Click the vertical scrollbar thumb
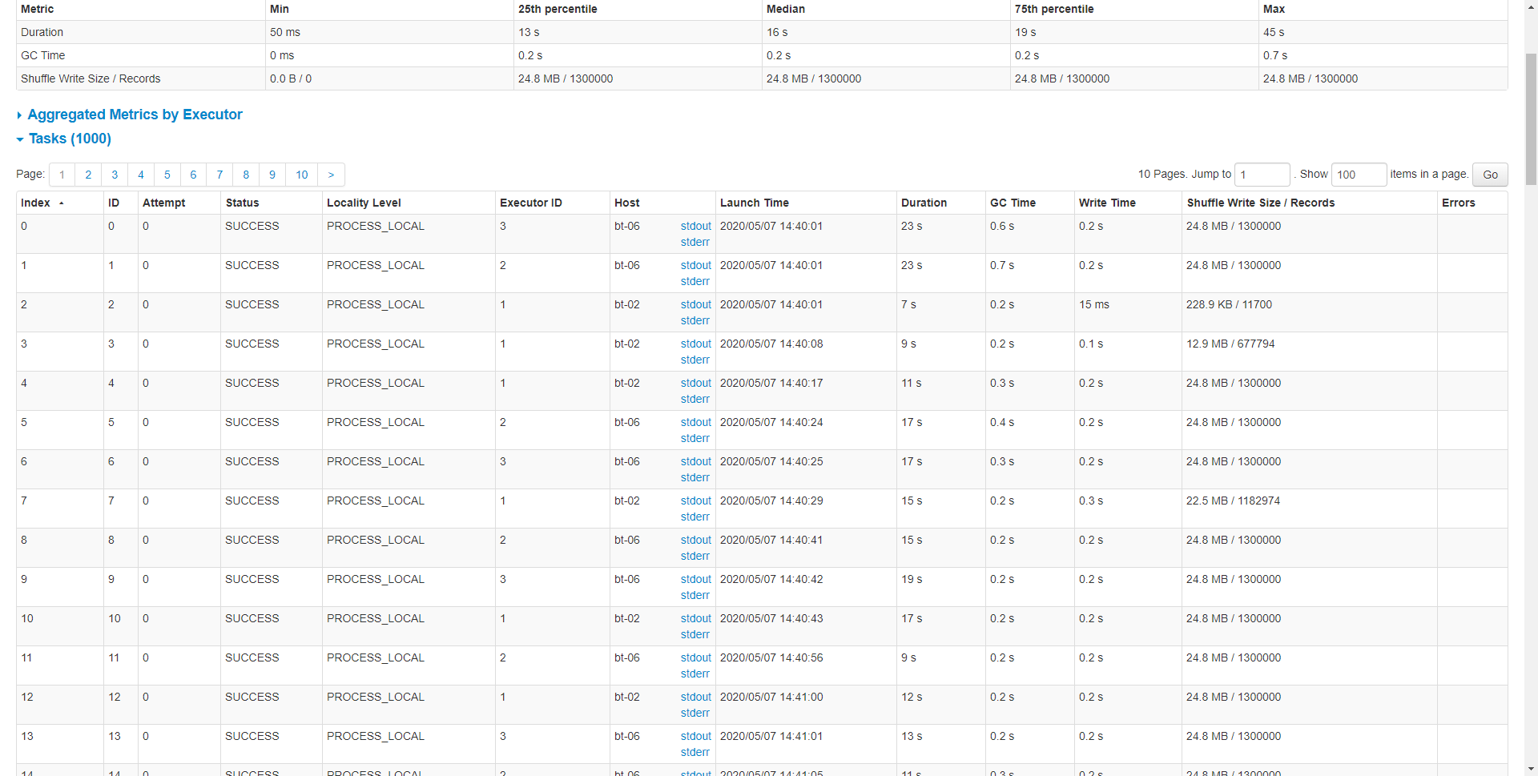Image resolution: width=1538 pixels, height=776 pixels. (1531, 119)
